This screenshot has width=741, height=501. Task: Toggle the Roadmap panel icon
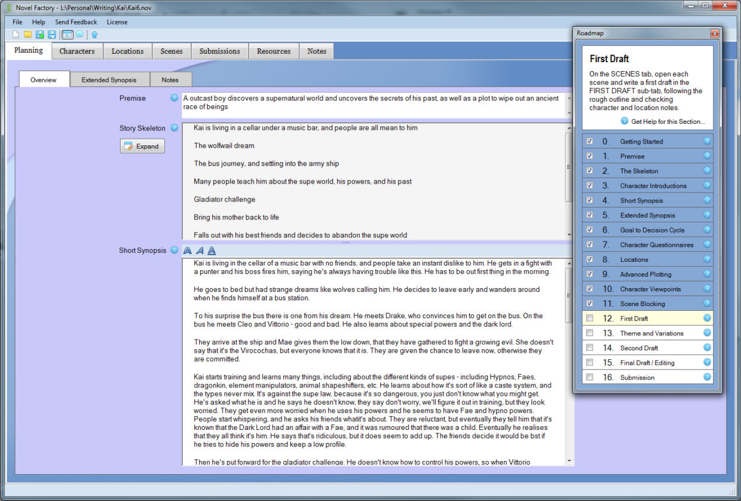pos(67,35)
